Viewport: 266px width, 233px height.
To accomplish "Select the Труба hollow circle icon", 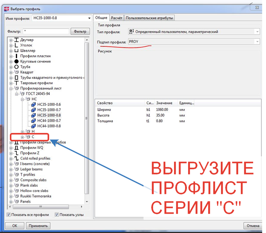I will 16,67.
